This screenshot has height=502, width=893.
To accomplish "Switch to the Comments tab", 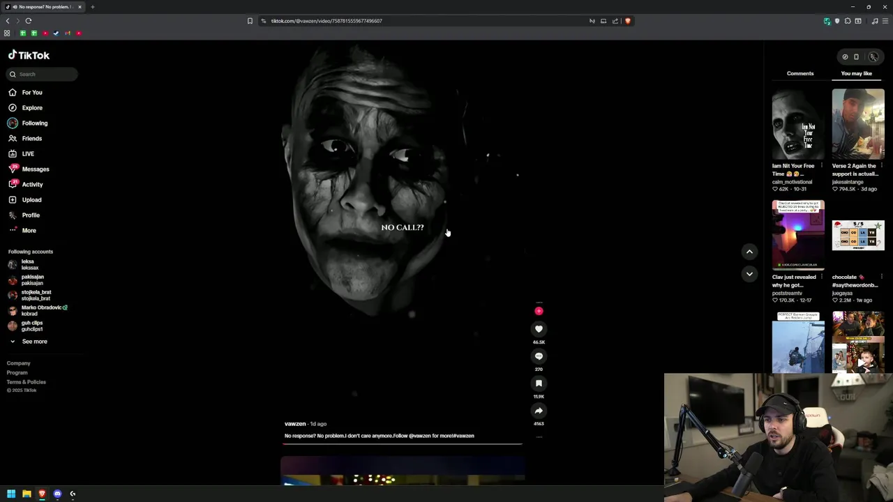I will click(800, 73).
